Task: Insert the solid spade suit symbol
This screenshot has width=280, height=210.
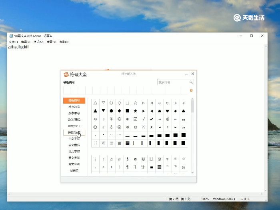Action: 160,111
